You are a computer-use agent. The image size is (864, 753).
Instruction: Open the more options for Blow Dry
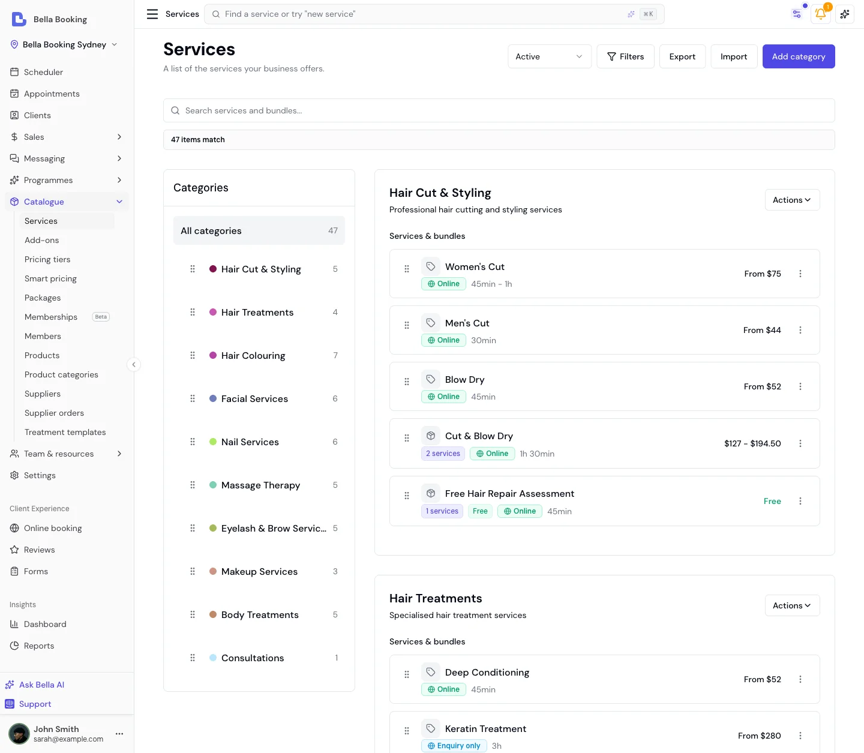tap(800, 386)
